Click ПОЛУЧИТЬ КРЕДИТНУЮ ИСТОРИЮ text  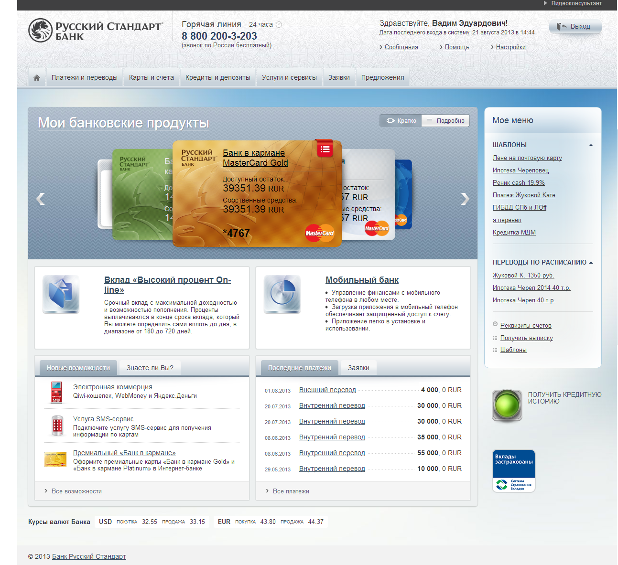point(564,398)
